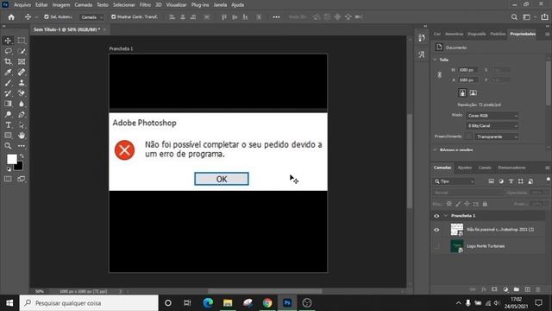Show the Logo Norte Tutoriais layer

point(436,246)
